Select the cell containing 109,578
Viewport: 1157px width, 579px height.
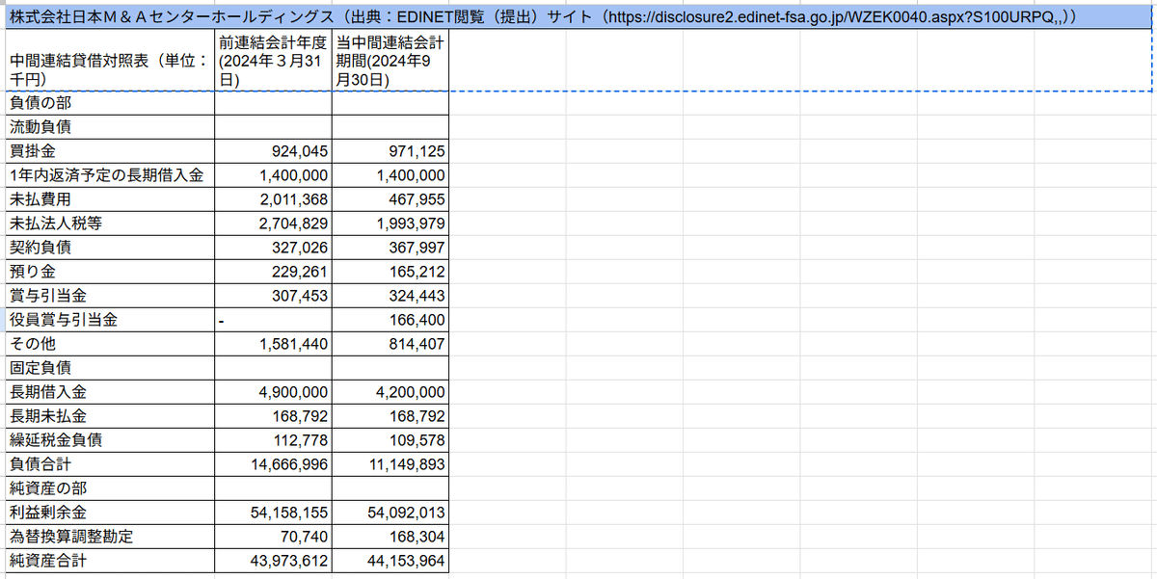[x=390, y=440]
